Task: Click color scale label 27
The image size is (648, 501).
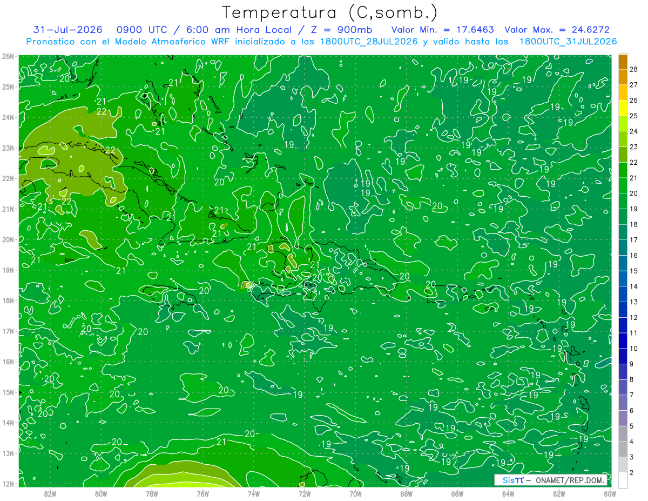Action: coord(634,85)
